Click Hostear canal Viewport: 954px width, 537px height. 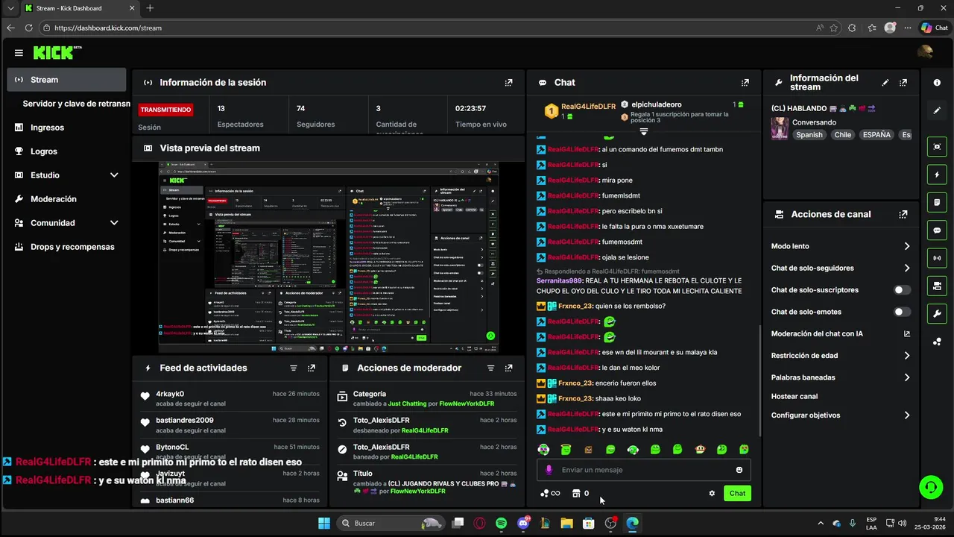795,397
